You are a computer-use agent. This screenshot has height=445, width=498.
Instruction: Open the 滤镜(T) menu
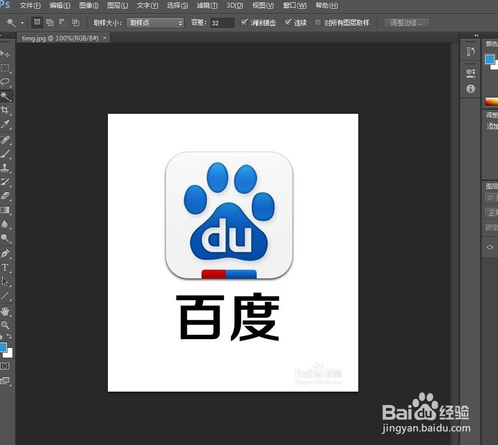[x=207, y=5]
